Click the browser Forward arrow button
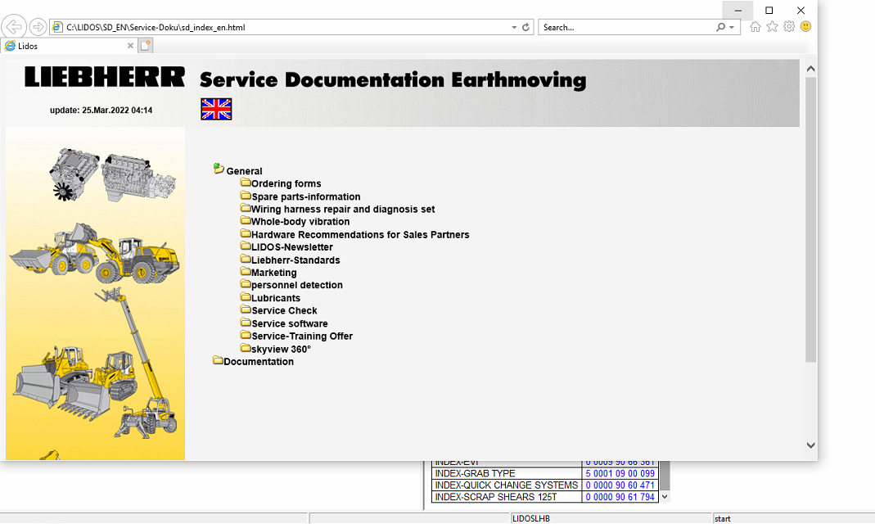 click(38, 26)
